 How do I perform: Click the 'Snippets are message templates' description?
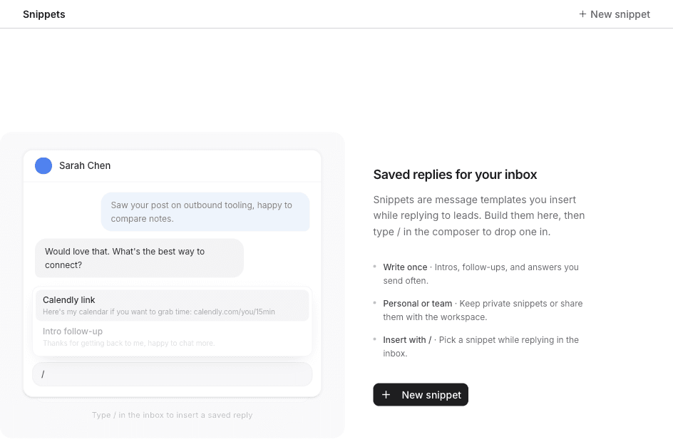[x=479, y=215]
